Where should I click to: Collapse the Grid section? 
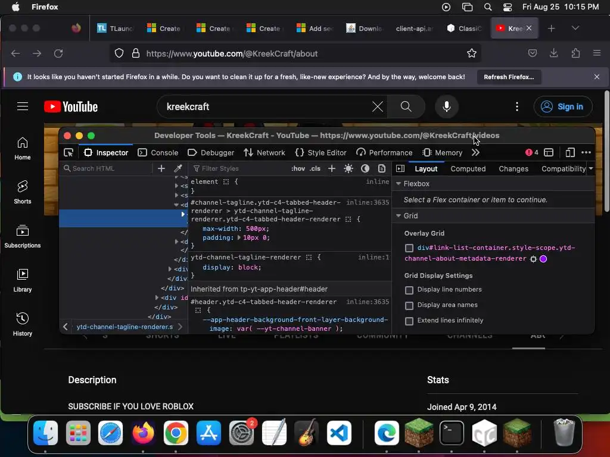tap(399, 215)
